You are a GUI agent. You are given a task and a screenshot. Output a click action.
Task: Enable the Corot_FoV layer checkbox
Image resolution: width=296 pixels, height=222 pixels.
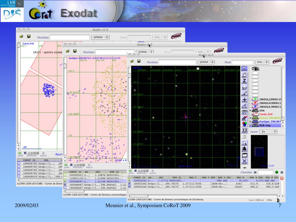coord(250,114)
